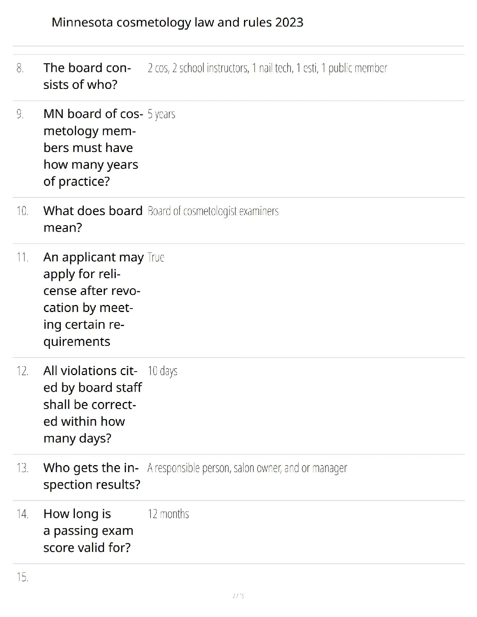Click item number 8

pos(20,68)
